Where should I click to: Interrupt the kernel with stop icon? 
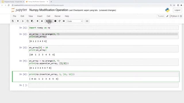point(55,21)
